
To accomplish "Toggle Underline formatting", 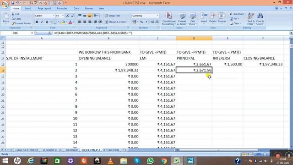I will [47, 22].
